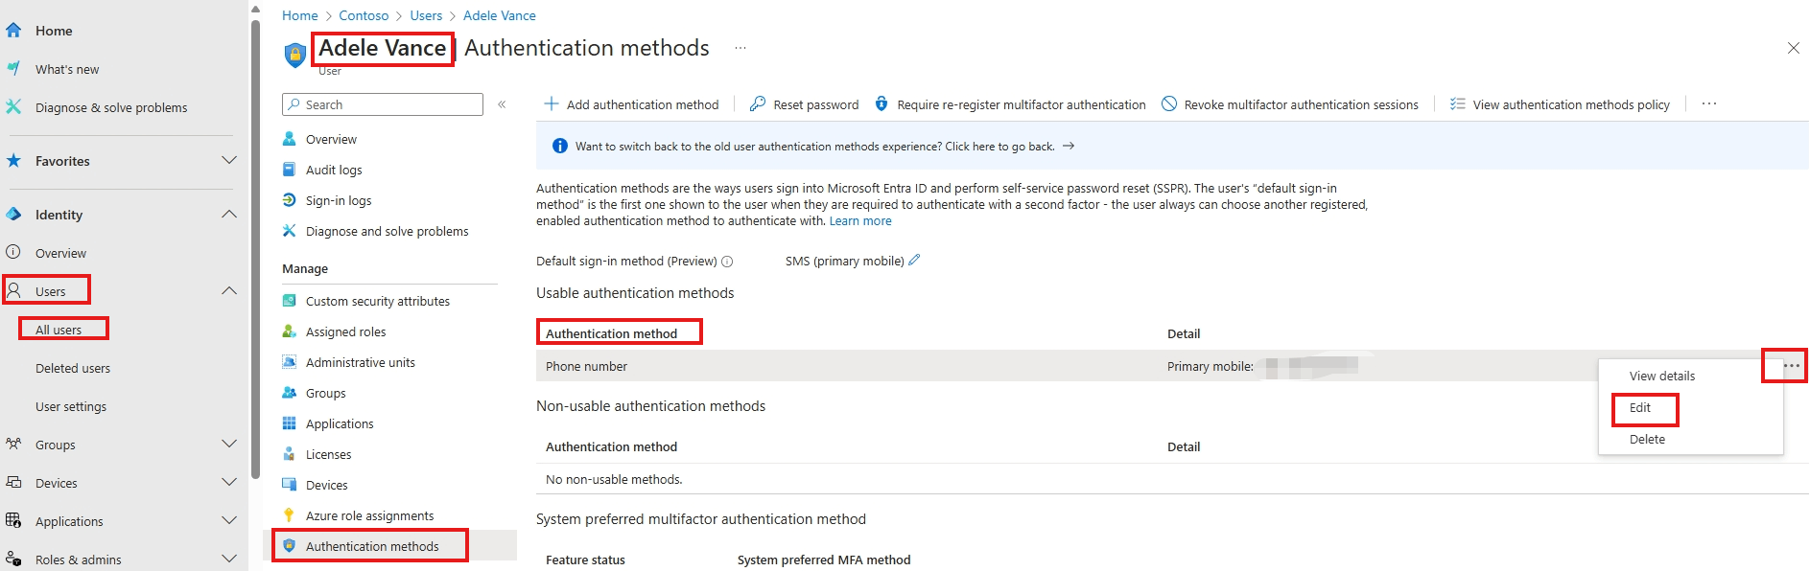The width and height of the screenshot is (1810, 571).
Task: Click the Devices icon in left navigation
Action: pos(13,483)
